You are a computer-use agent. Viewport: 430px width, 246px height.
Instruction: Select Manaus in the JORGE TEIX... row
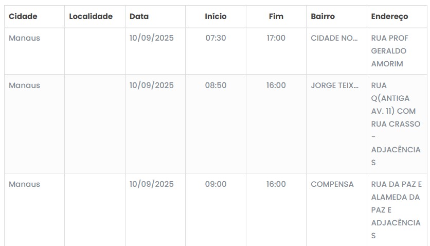(24, 85)
